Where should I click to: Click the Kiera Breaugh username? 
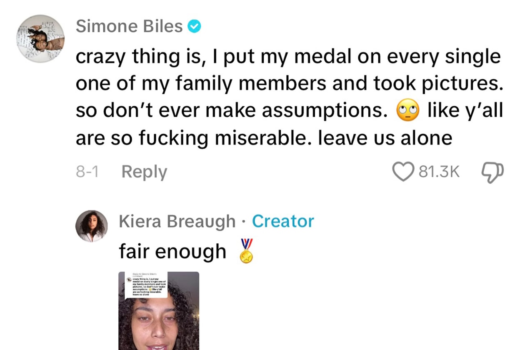click(x=177, y=221)
